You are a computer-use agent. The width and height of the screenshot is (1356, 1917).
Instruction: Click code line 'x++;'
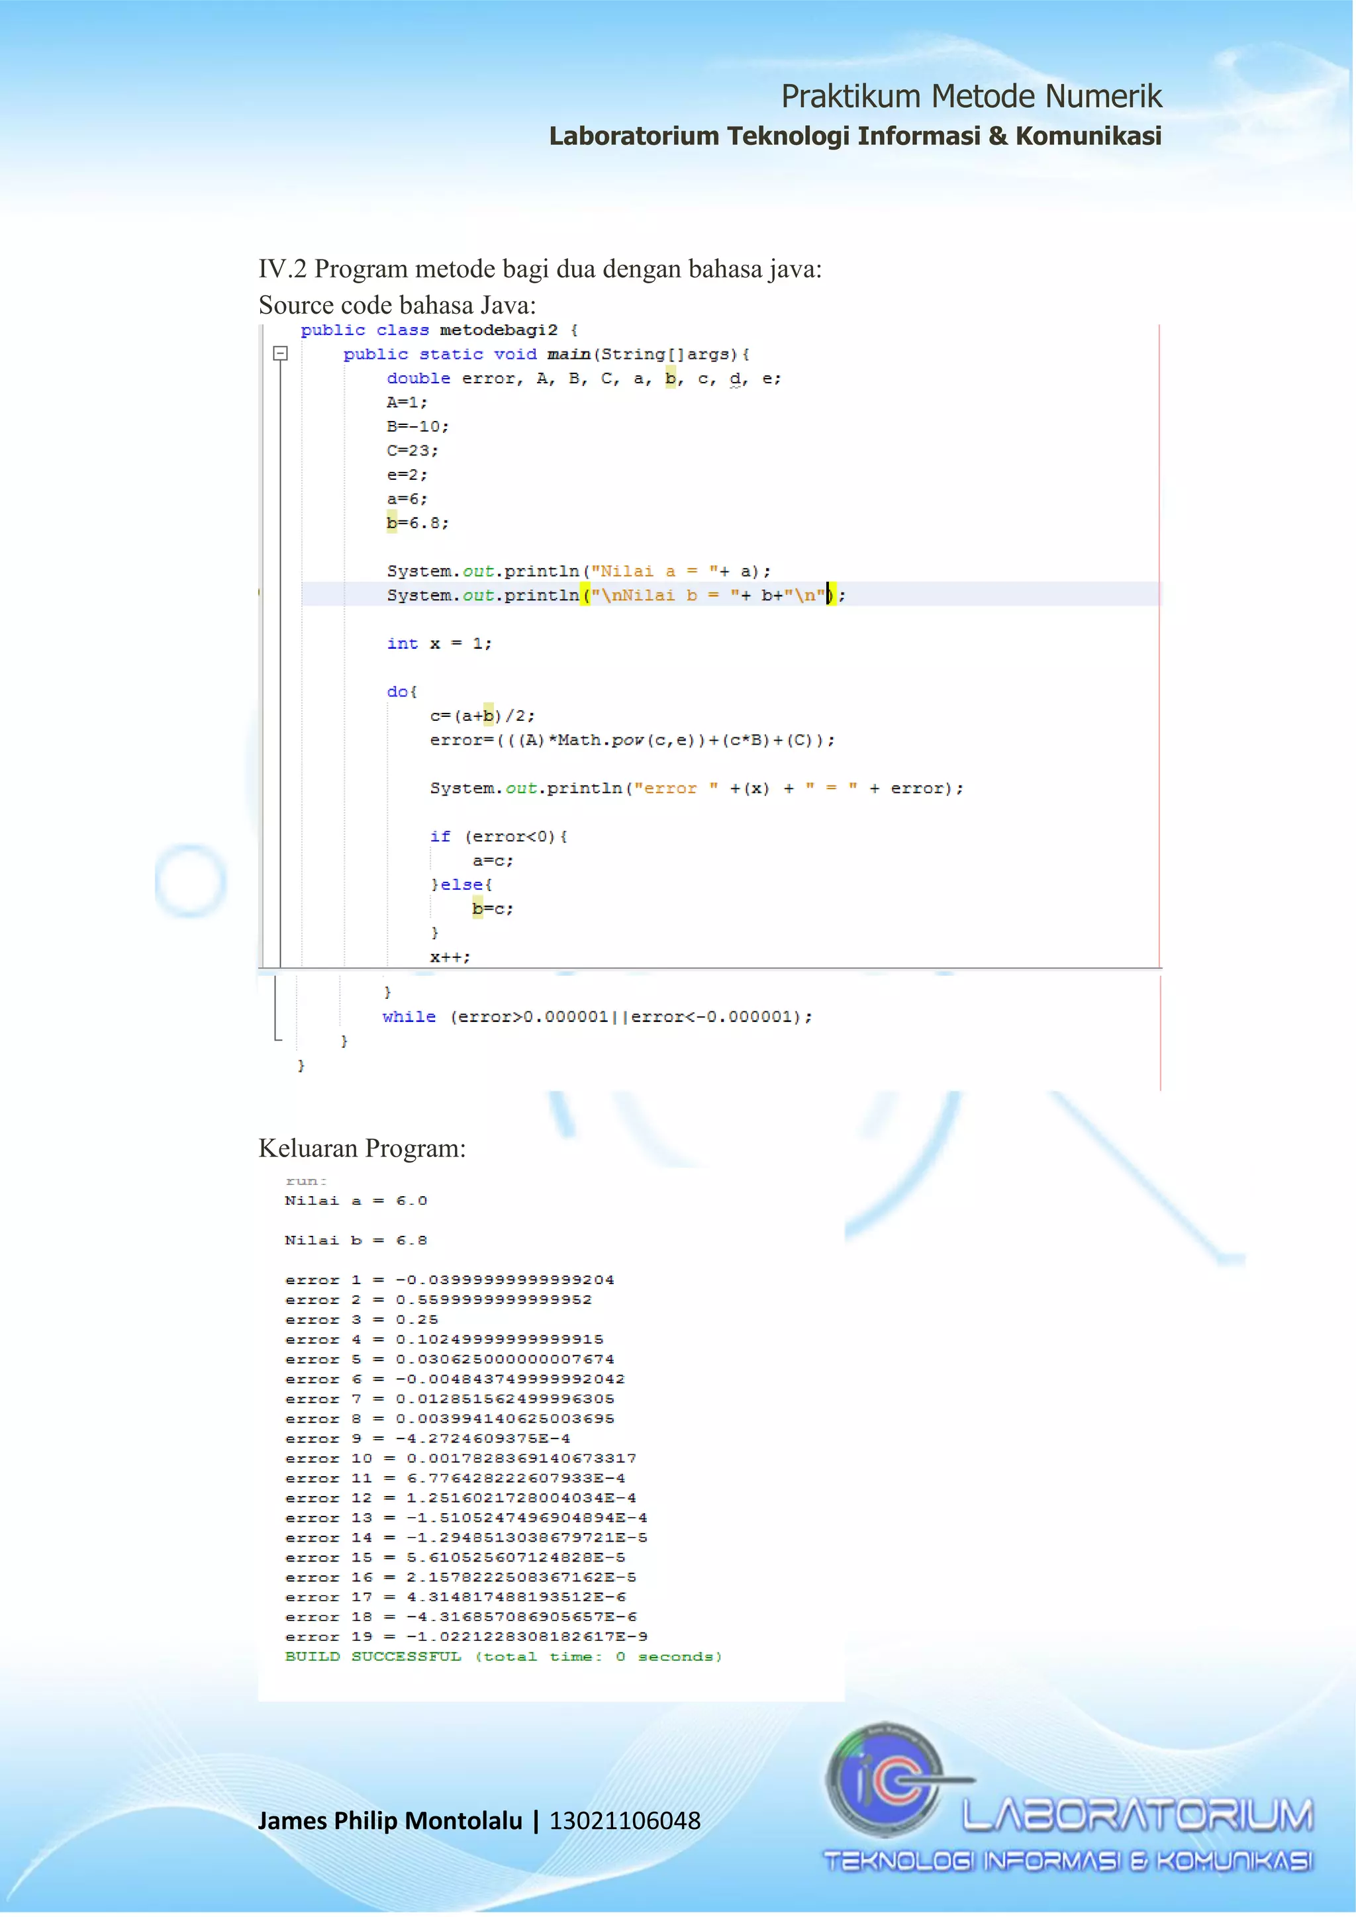pyautogui.click(x=450, y=957)
